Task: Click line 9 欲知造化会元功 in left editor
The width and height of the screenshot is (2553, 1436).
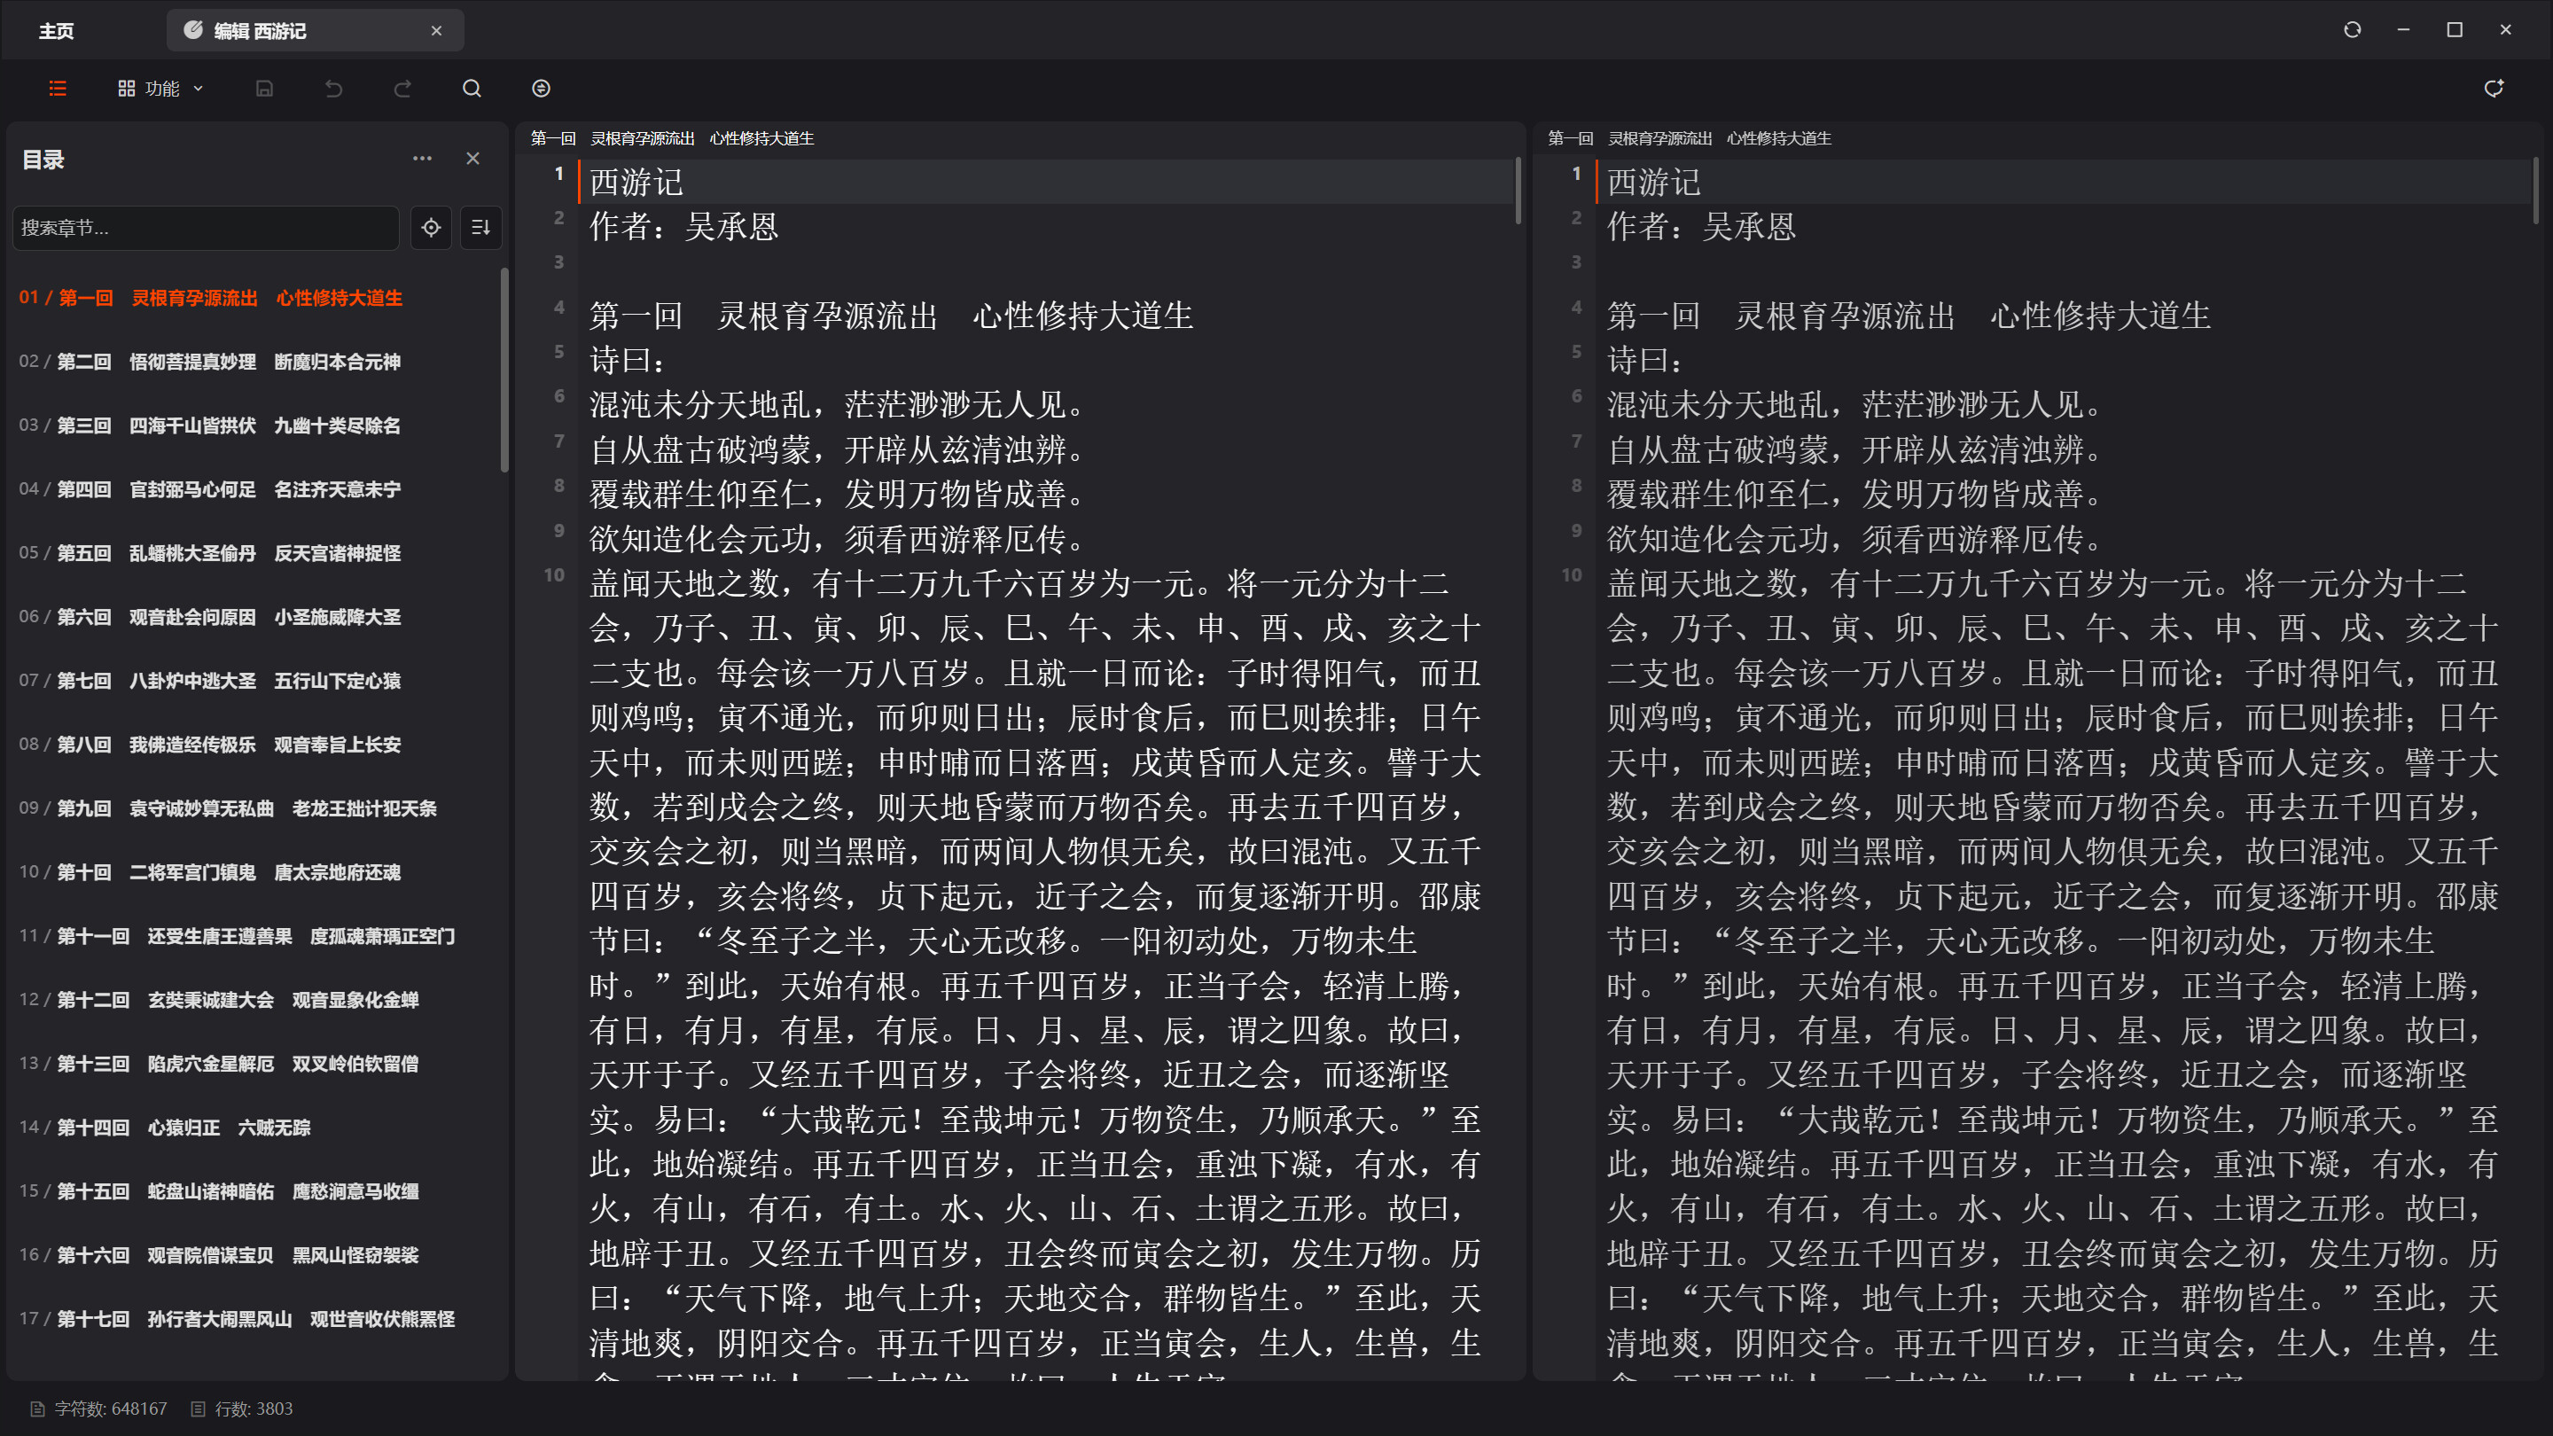Action: point(838,539)
